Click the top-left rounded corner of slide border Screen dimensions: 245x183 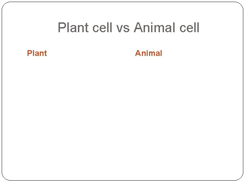click(x=4, y=5)
